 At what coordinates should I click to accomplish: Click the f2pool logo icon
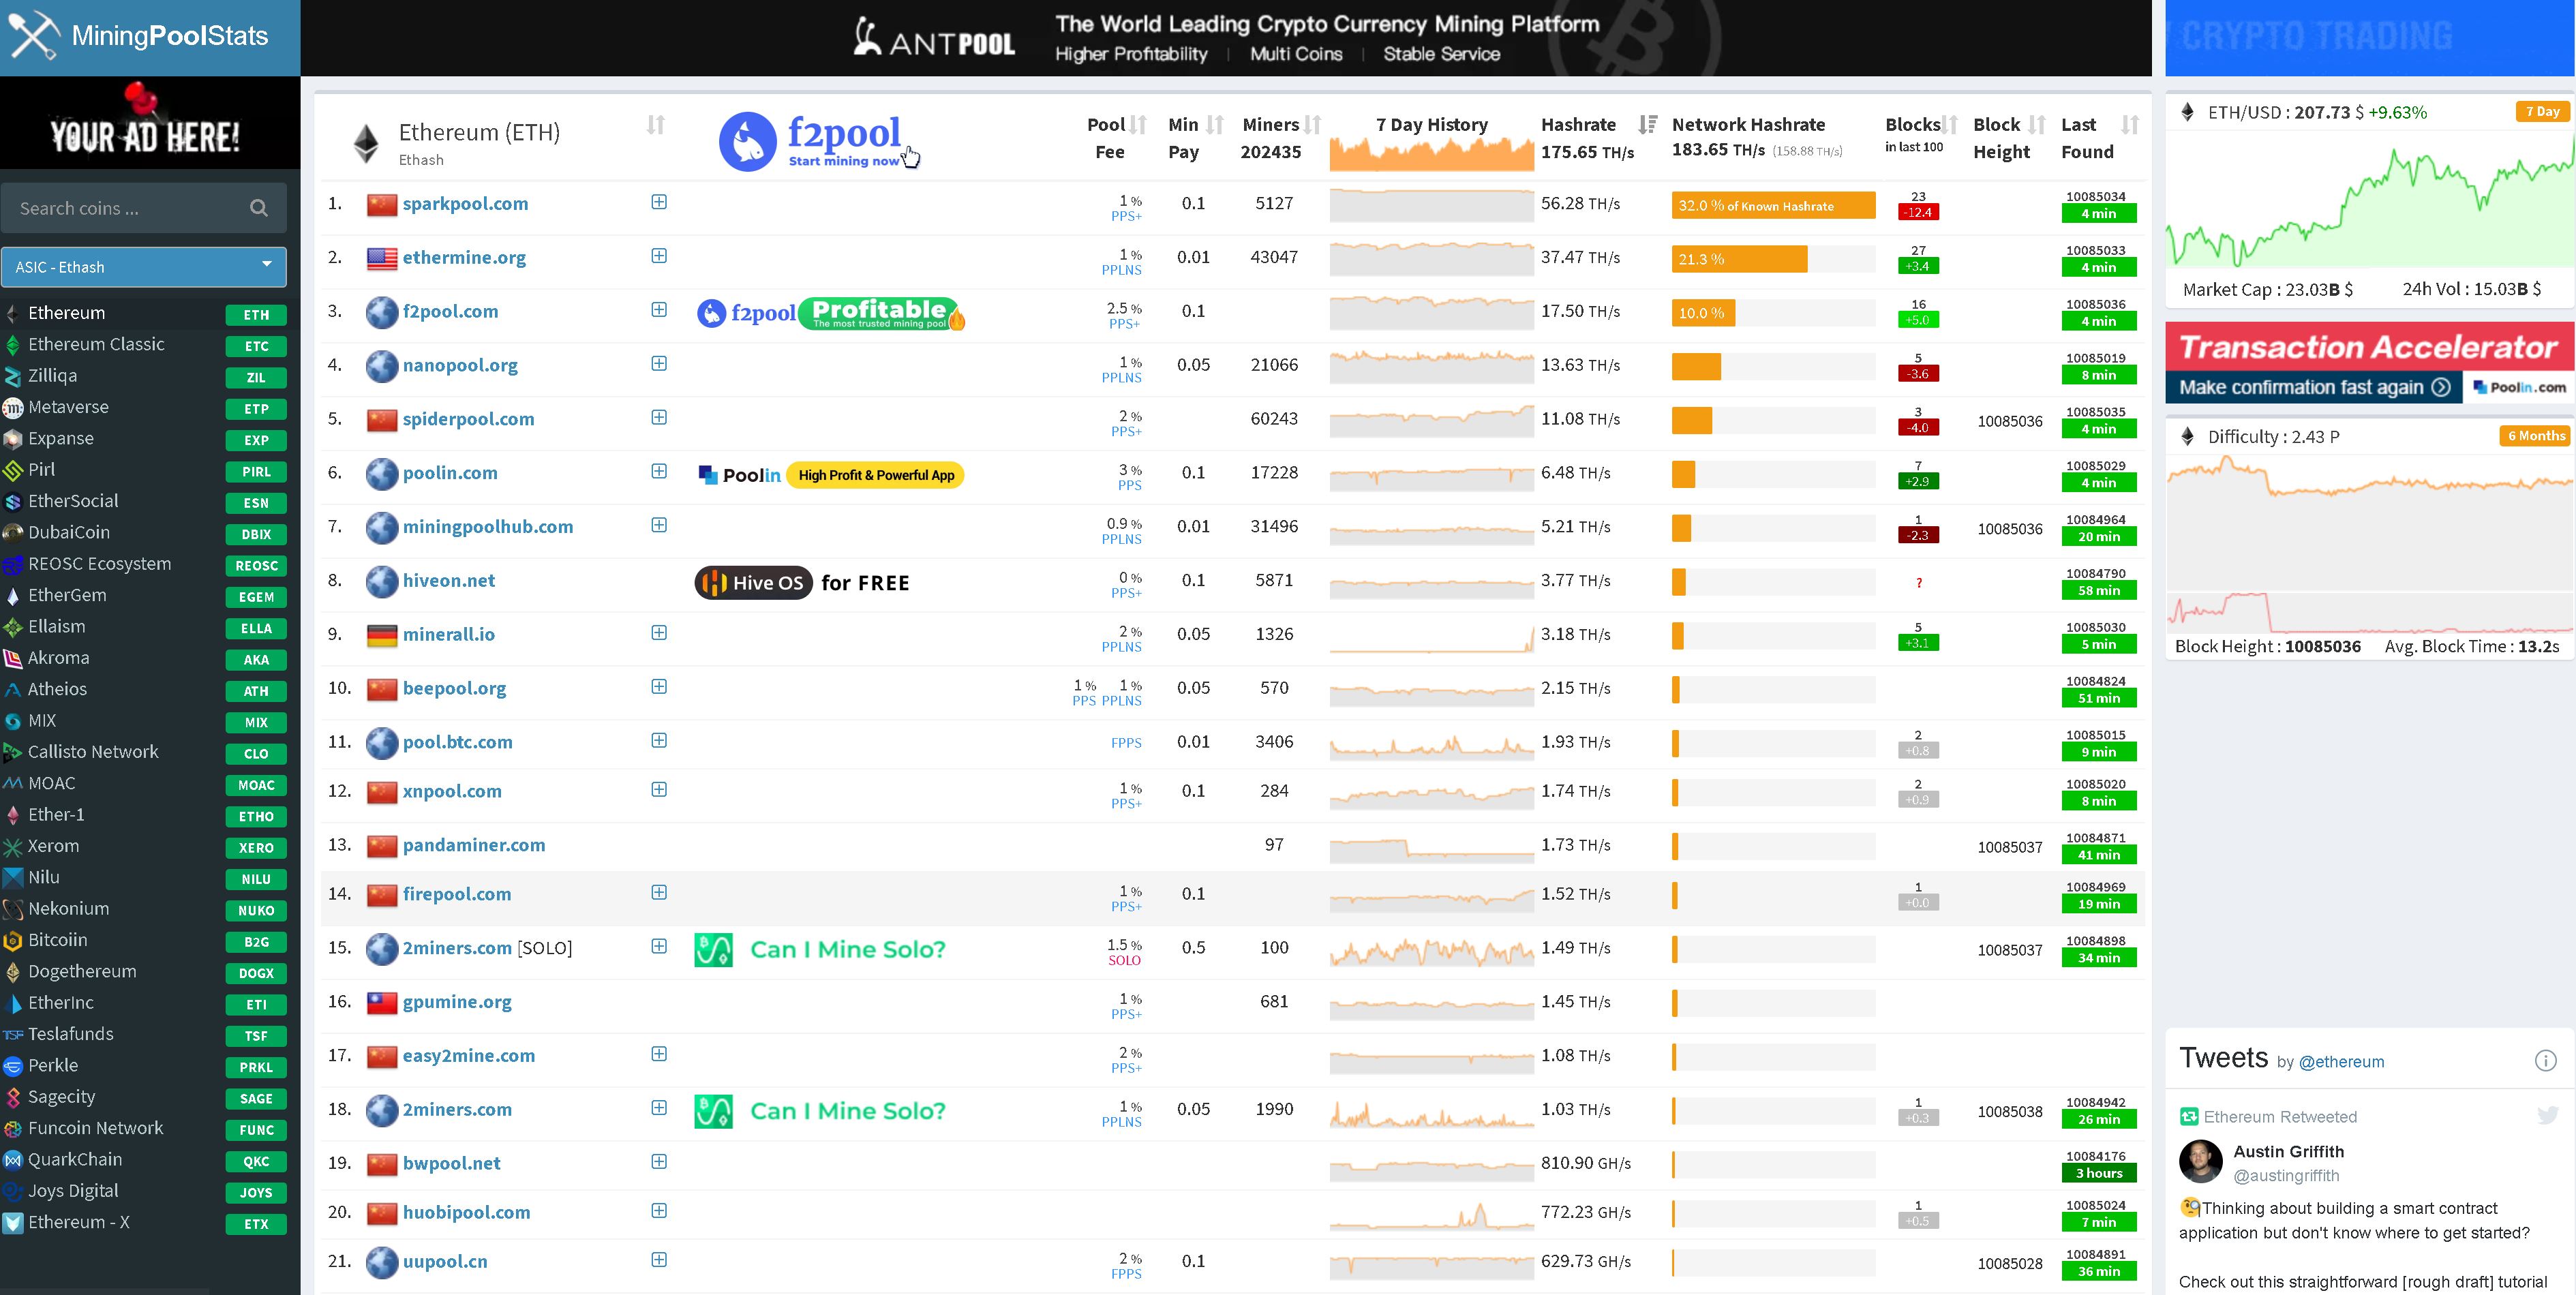coord(746,140)
